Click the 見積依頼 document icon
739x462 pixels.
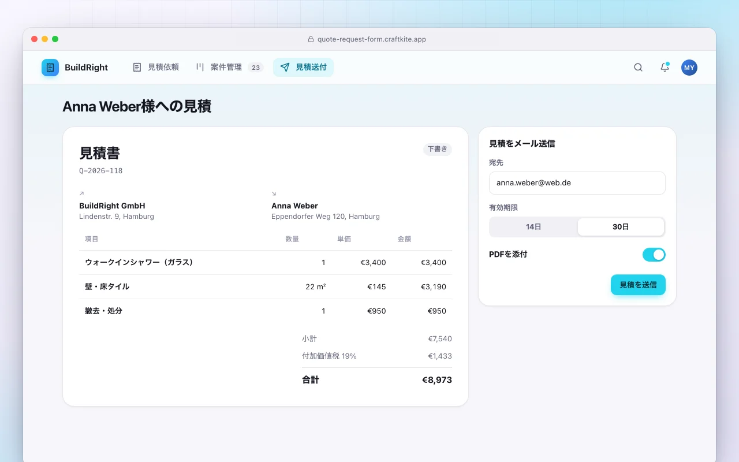pos(137,68)
